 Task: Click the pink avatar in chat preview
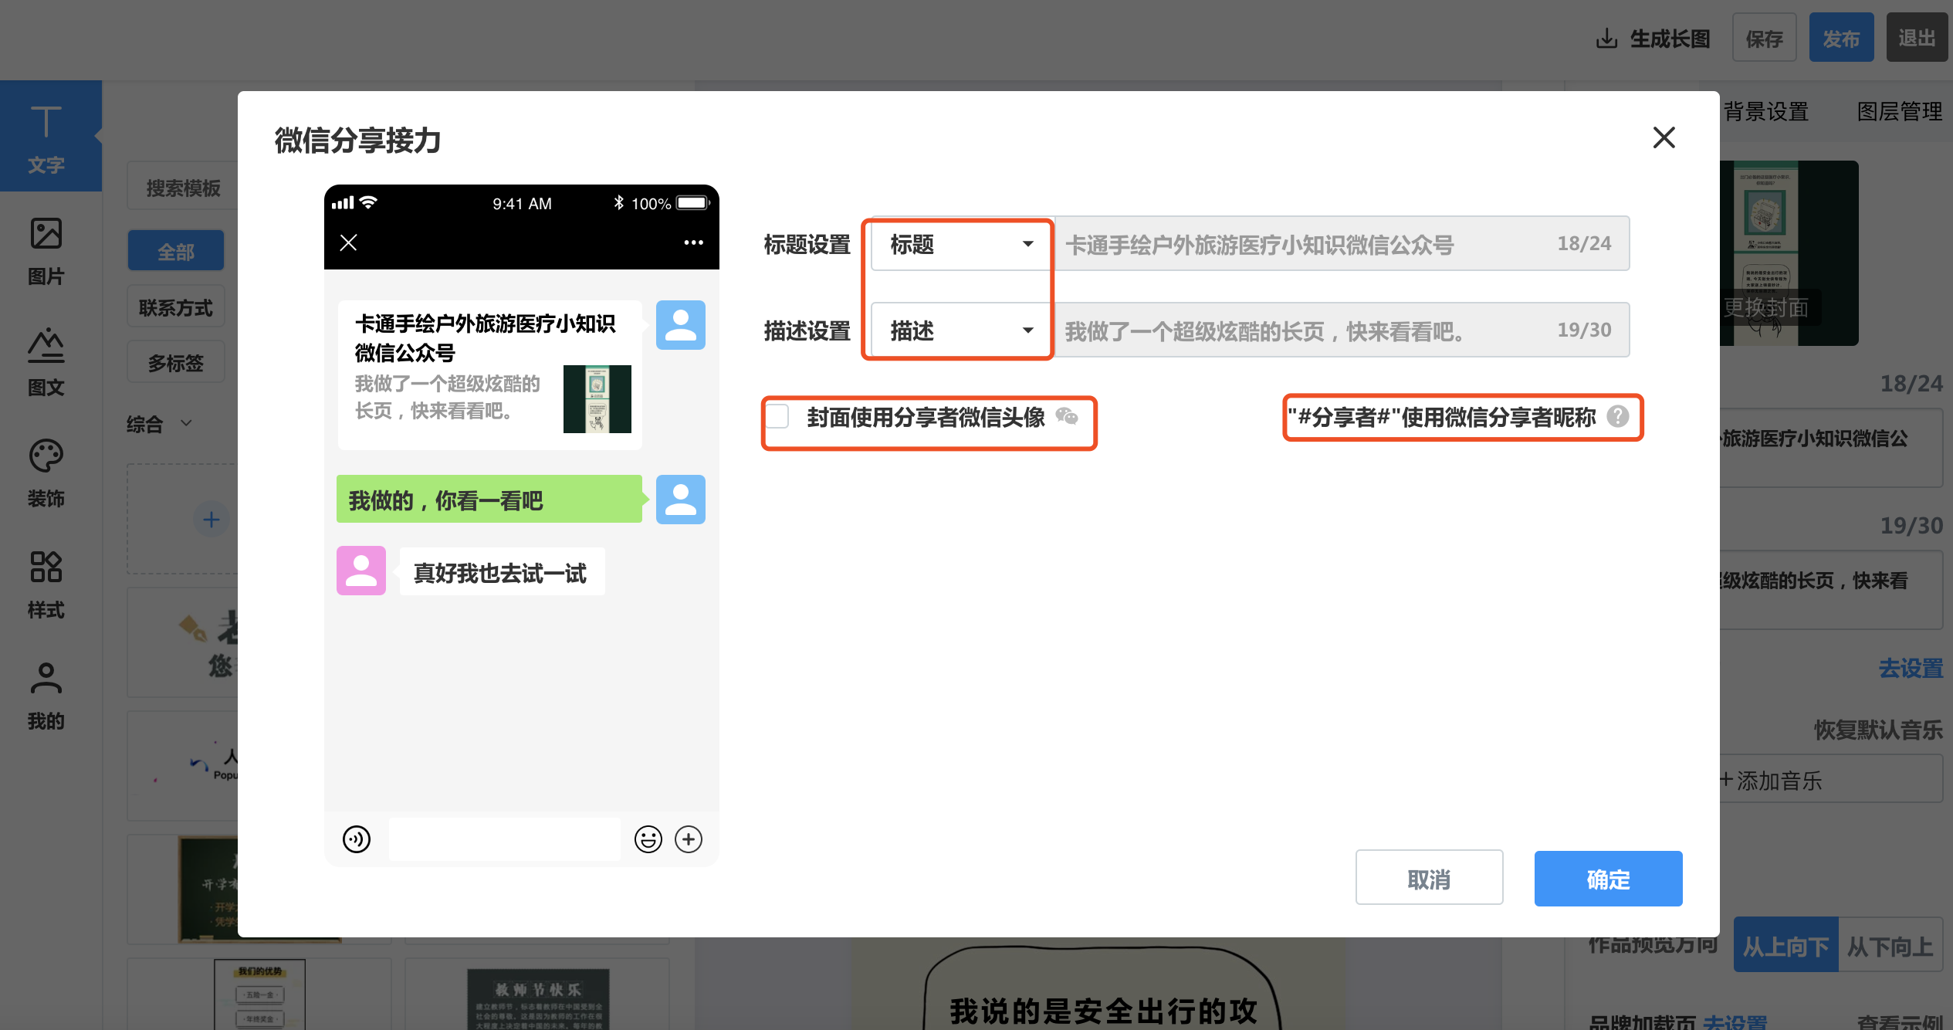point(360,571)
